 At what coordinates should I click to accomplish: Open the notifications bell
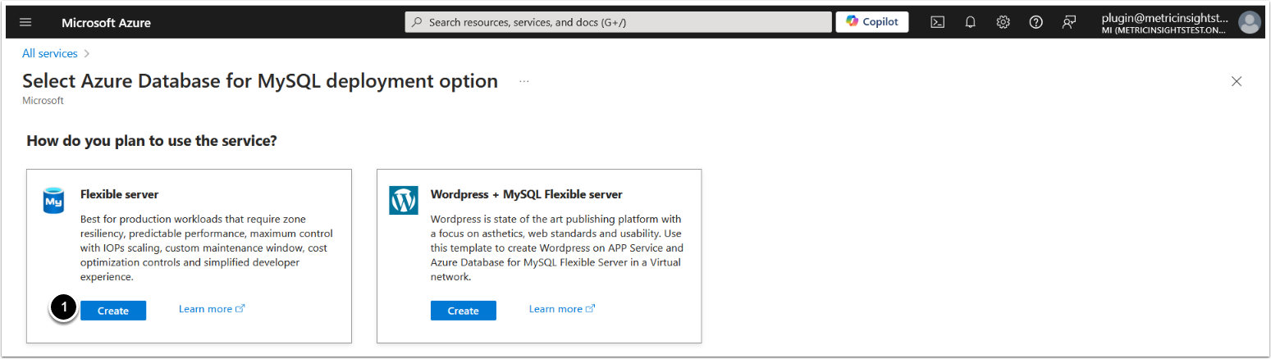coord(970,22)
